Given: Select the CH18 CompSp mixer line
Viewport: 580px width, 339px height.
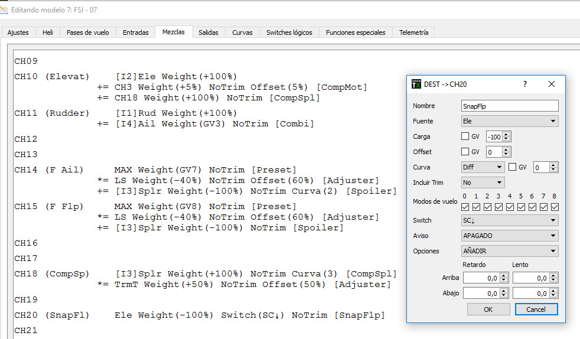Looking at the screenshot, I should [x=205, y=274].
